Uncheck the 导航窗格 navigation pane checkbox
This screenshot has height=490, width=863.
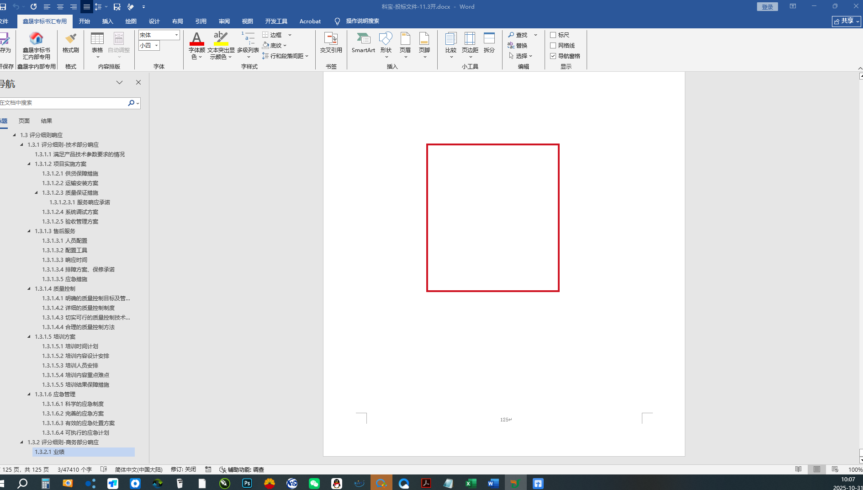[x=553, y=56]
